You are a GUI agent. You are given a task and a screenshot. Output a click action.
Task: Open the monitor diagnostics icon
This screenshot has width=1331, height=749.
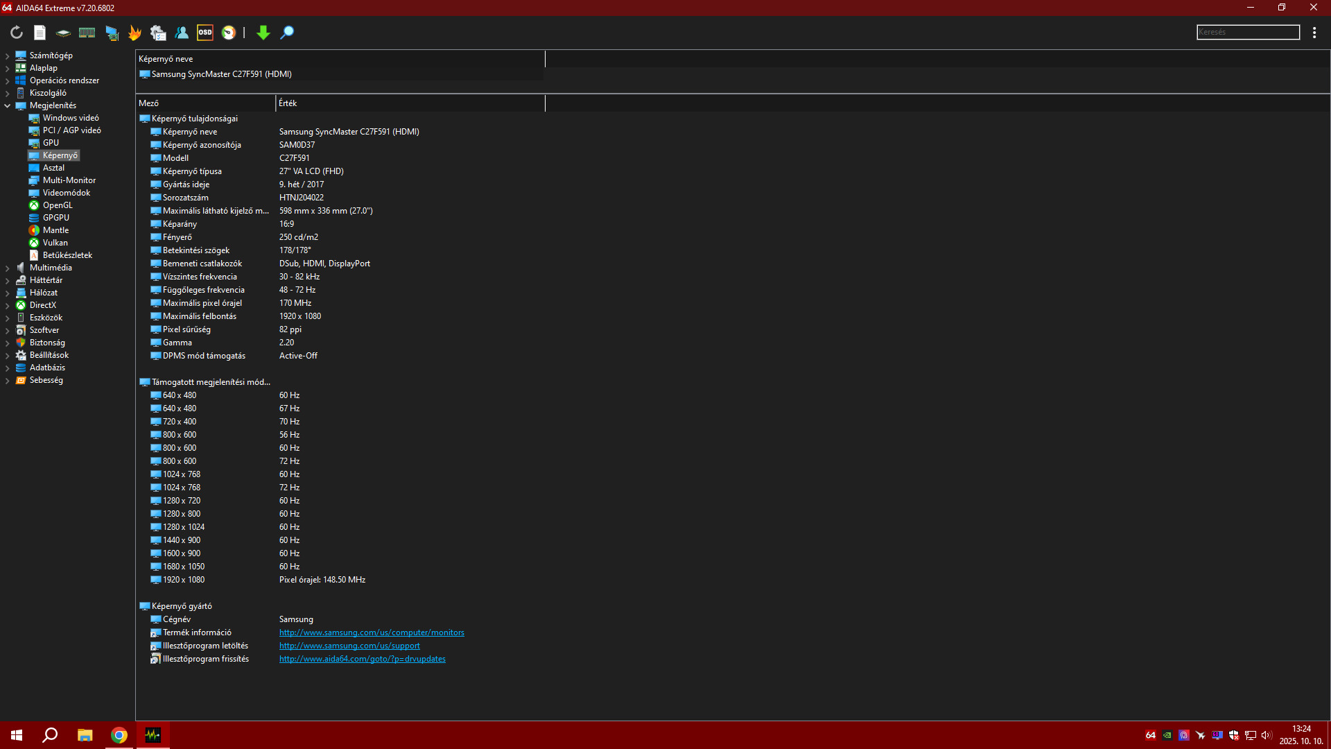click(111, 33)
